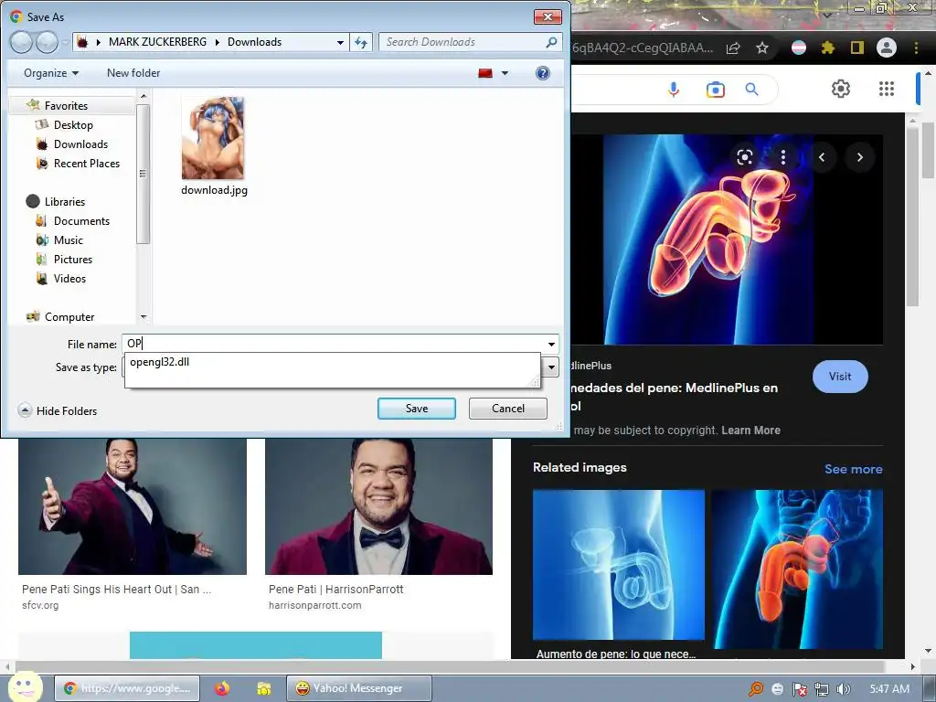Click the MARK ZUCKERBERG path segment
This screenshot has width=936, height=702.
pos(157,42)
